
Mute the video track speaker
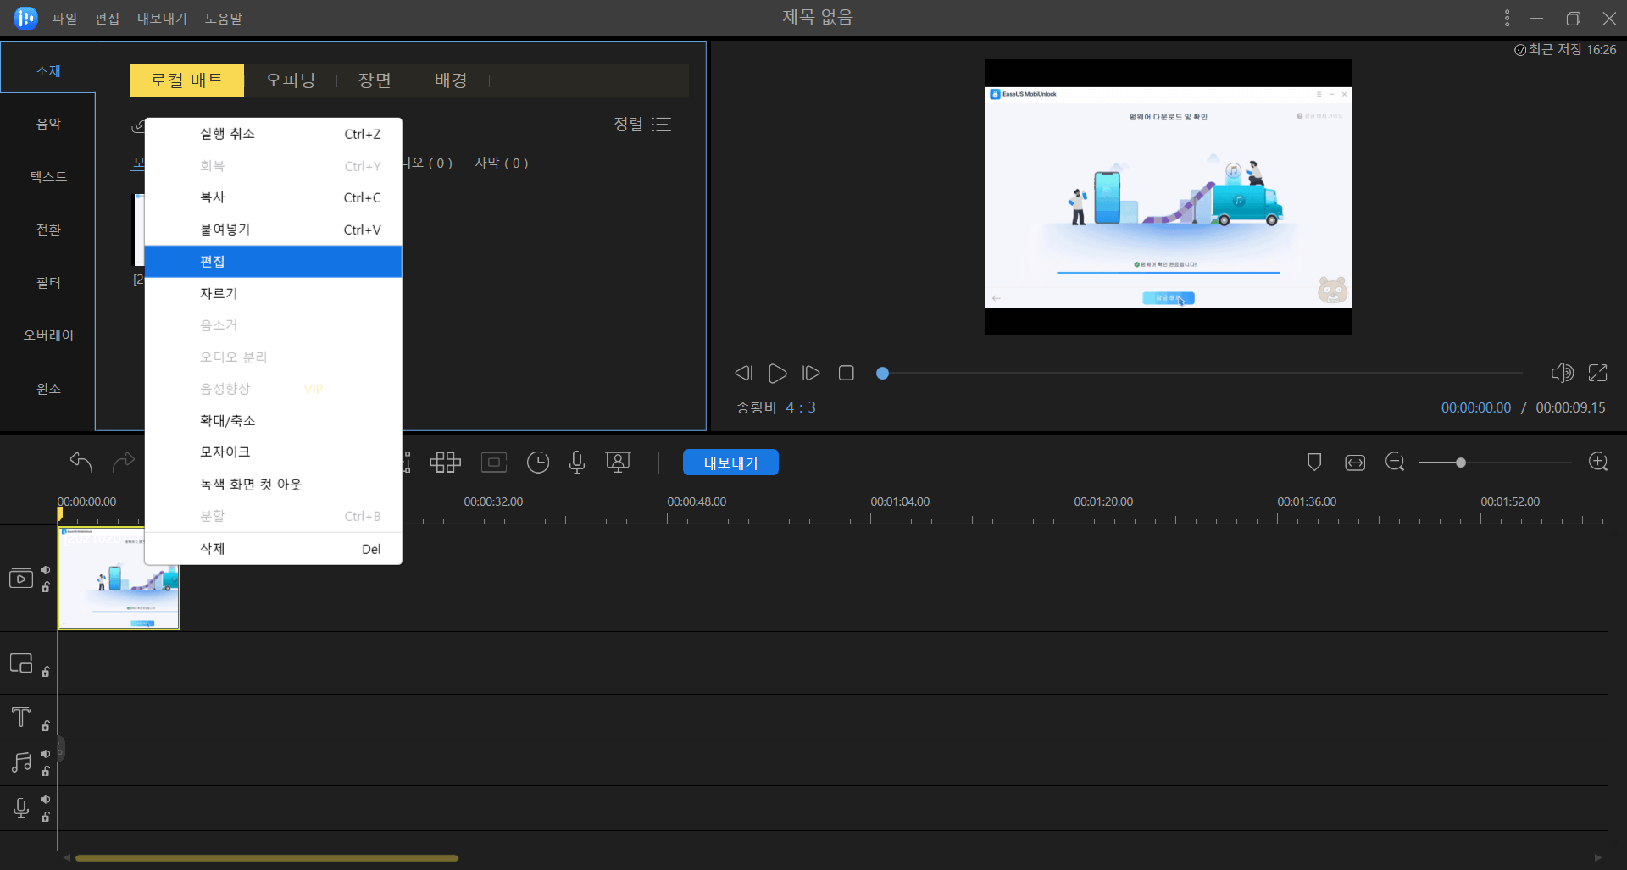click(x=46, y=570)
